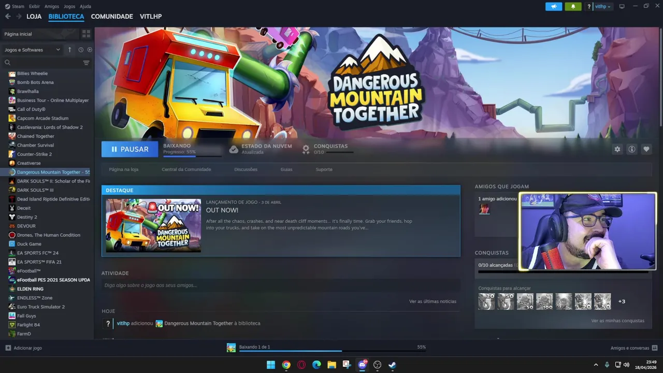The image size is (663, 373).
Task: Click the plus icon for Adicionar jogo
Action: click(8, 348)
